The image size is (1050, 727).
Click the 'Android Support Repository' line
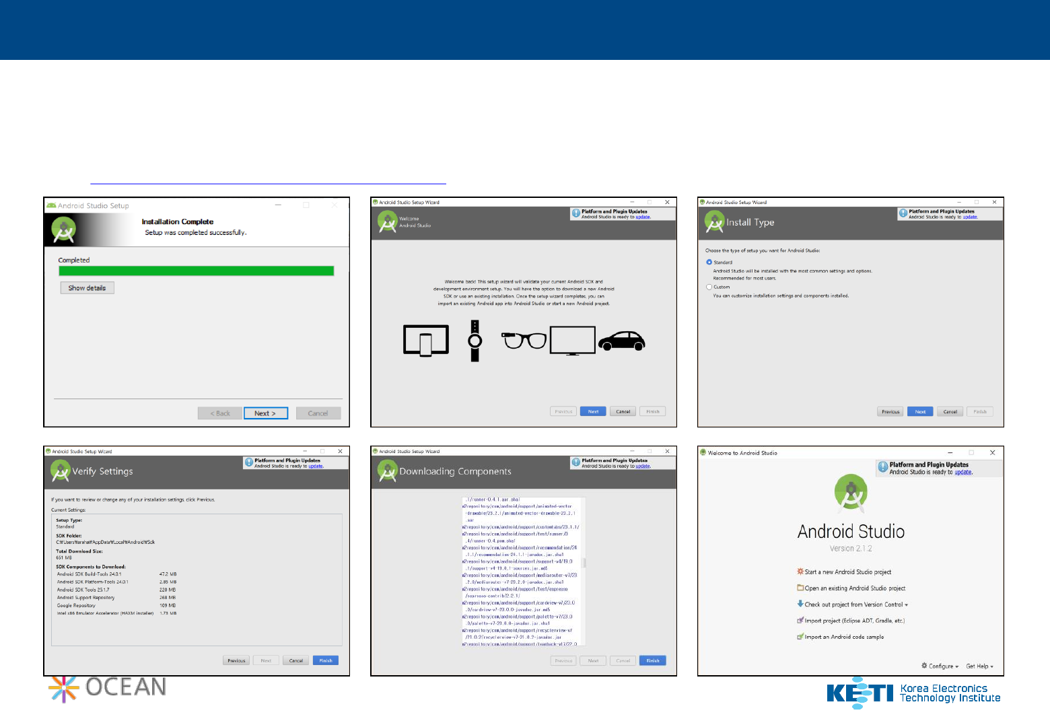pyautogui.click(x=116, y=597)
